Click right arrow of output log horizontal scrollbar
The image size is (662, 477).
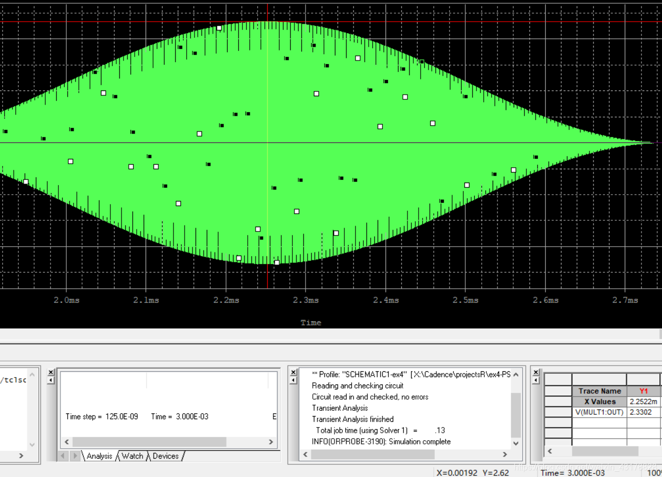pos(505,454)
